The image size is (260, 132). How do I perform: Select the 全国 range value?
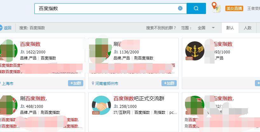point(202,28)
